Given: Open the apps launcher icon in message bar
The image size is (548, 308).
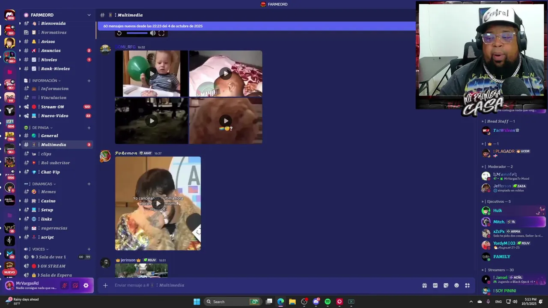Looking at the screenshot, I should [x=468, y=285].
